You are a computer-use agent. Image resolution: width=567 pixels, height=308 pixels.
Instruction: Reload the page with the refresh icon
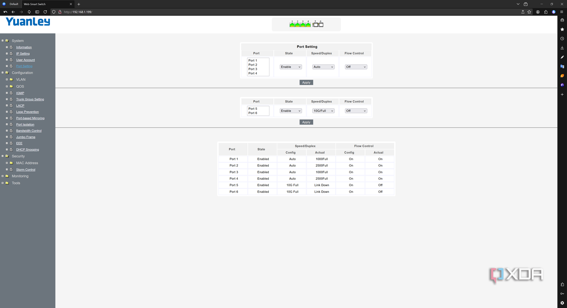click(45, 12)
